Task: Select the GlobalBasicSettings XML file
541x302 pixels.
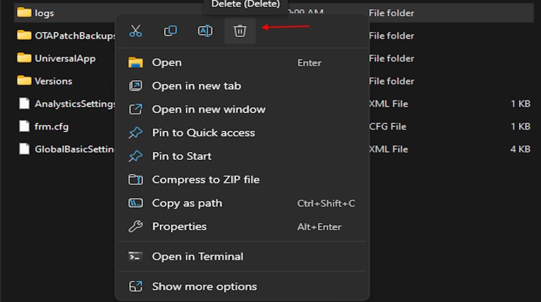Action: click(74, 149)
